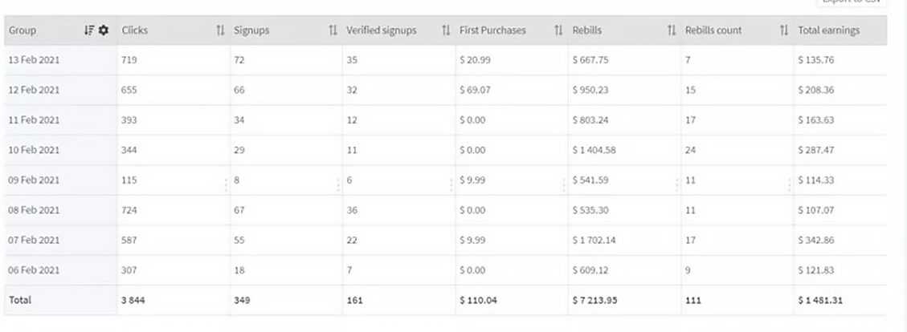
Task: Click the Export to CSV button
Action: click(x=852, y=2)
